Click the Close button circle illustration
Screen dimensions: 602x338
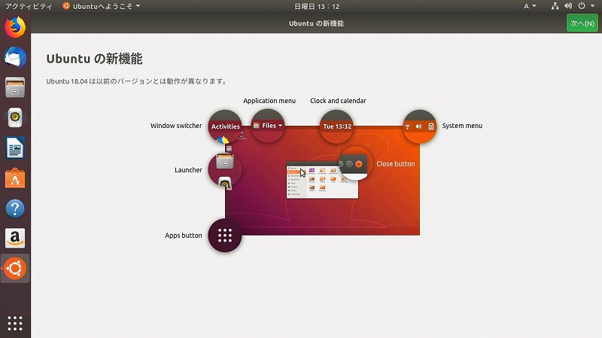(354, 163)
